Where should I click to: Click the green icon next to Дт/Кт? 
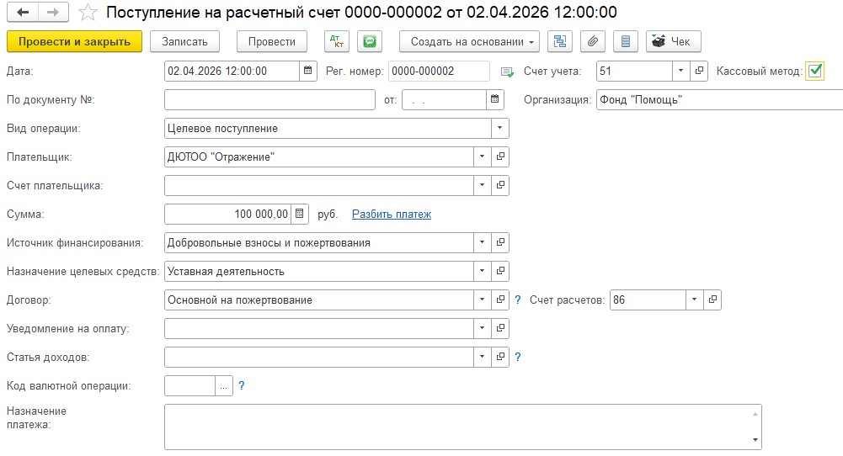370,41
